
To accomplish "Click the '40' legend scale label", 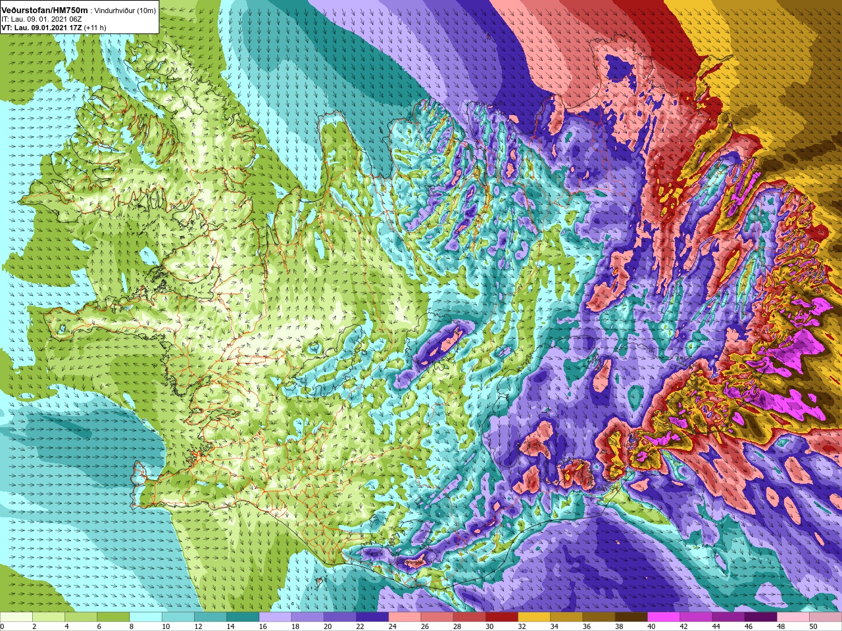I will pyautogui.click(x=651, y=626).
